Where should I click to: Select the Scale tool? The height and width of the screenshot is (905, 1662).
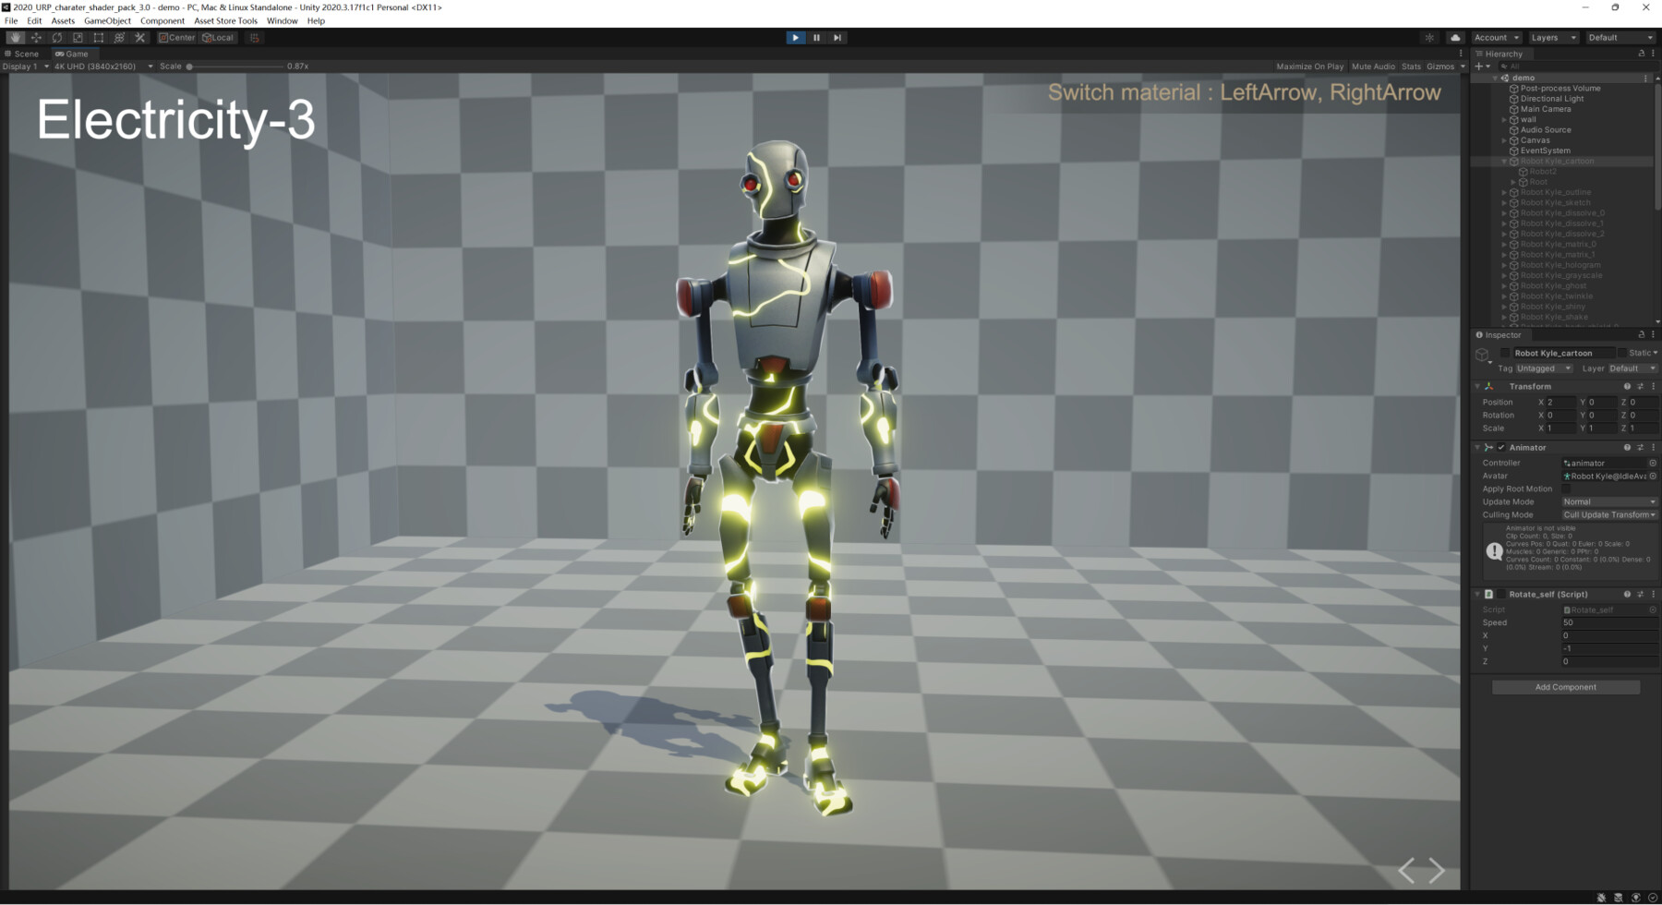tap(78, 38)
